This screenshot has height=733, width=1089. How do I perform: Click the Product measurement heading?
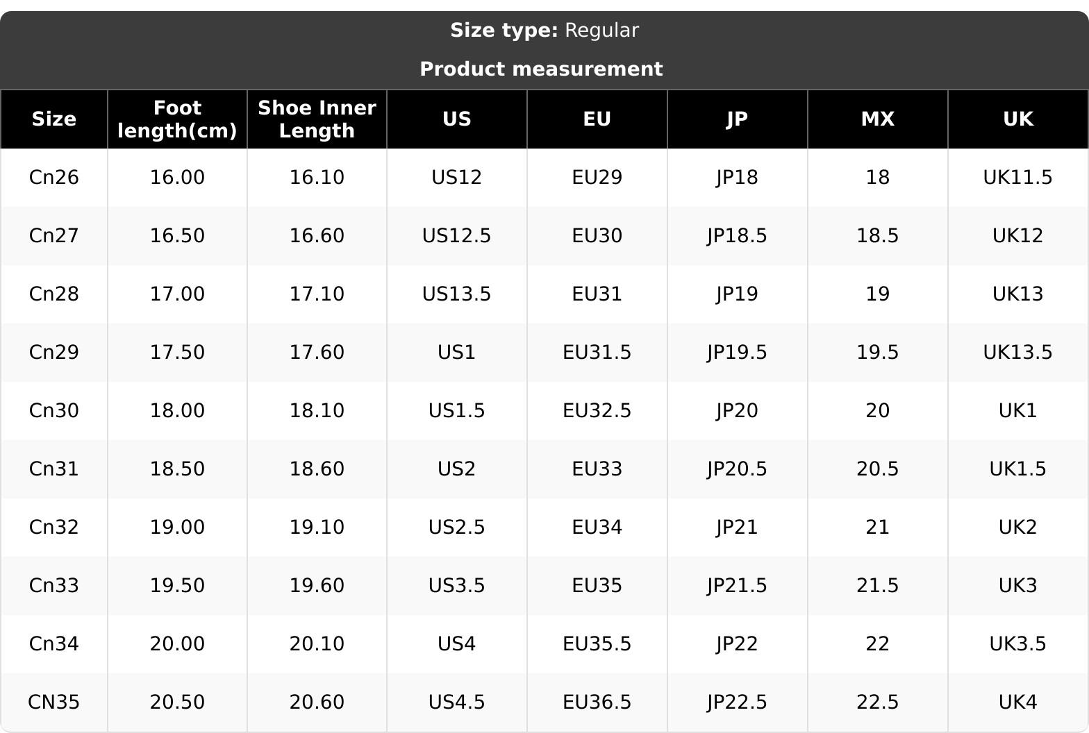pos(542,69)
